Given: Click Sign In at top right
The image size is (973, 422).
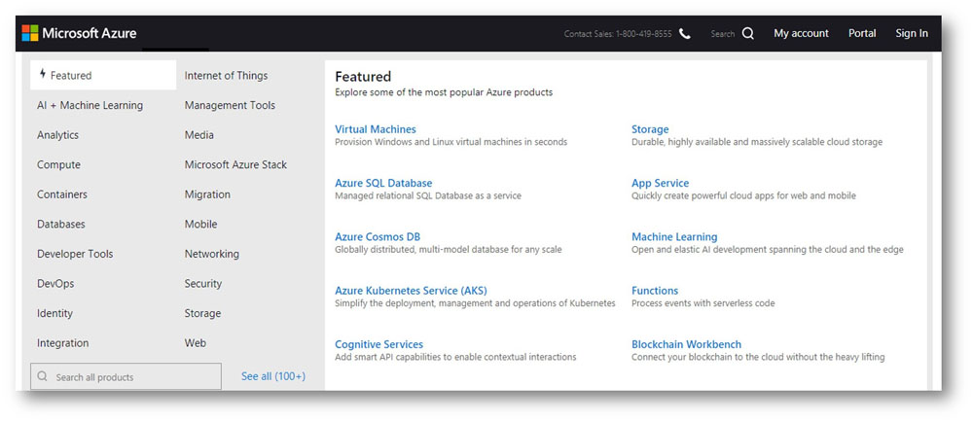Looking at the screenshot, I should tap(911, 33).
